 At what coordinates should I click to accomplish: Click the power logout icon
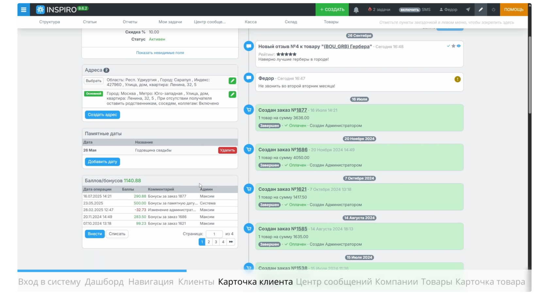(x=493, y=9)
